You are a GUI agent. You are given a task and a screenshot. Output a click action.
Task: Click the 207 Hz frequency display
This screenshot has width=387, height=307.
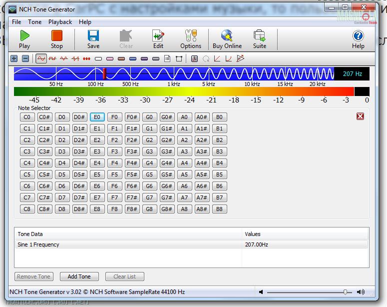pos(352,73)
